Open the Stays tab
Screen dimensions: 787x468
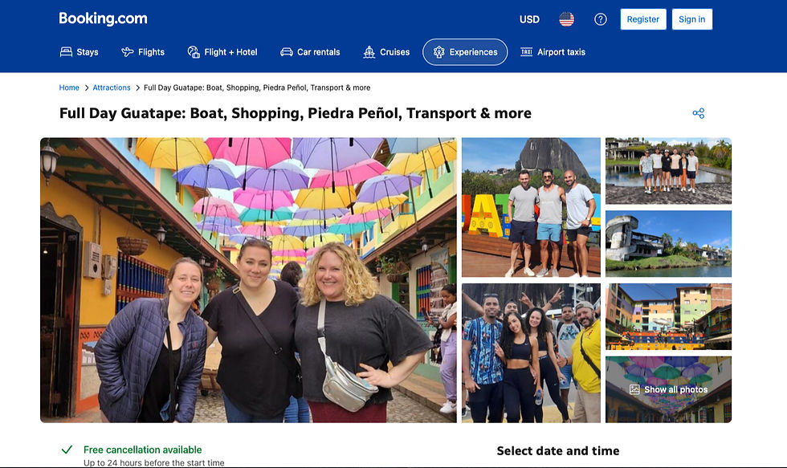click(x=80, y=52)
